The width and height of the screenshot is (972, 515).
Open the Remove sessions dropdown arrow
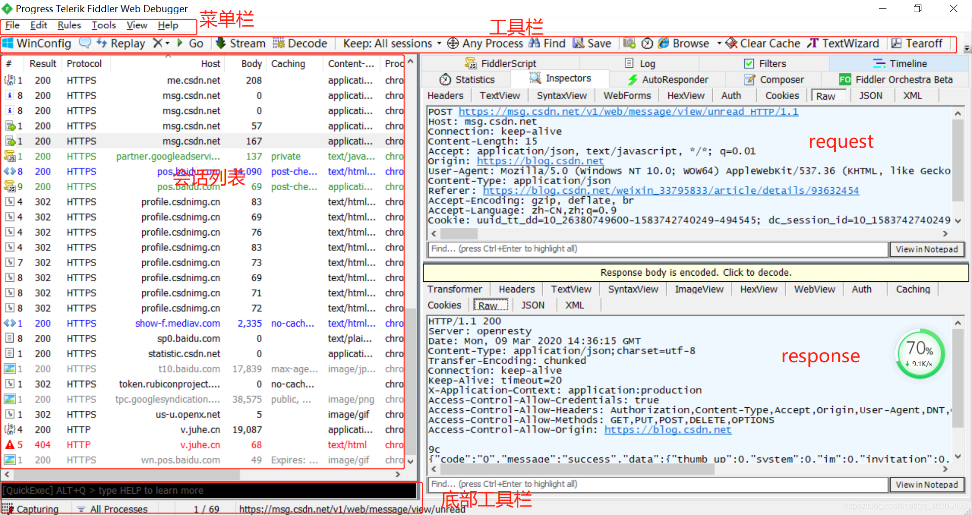tap(168, 44)
